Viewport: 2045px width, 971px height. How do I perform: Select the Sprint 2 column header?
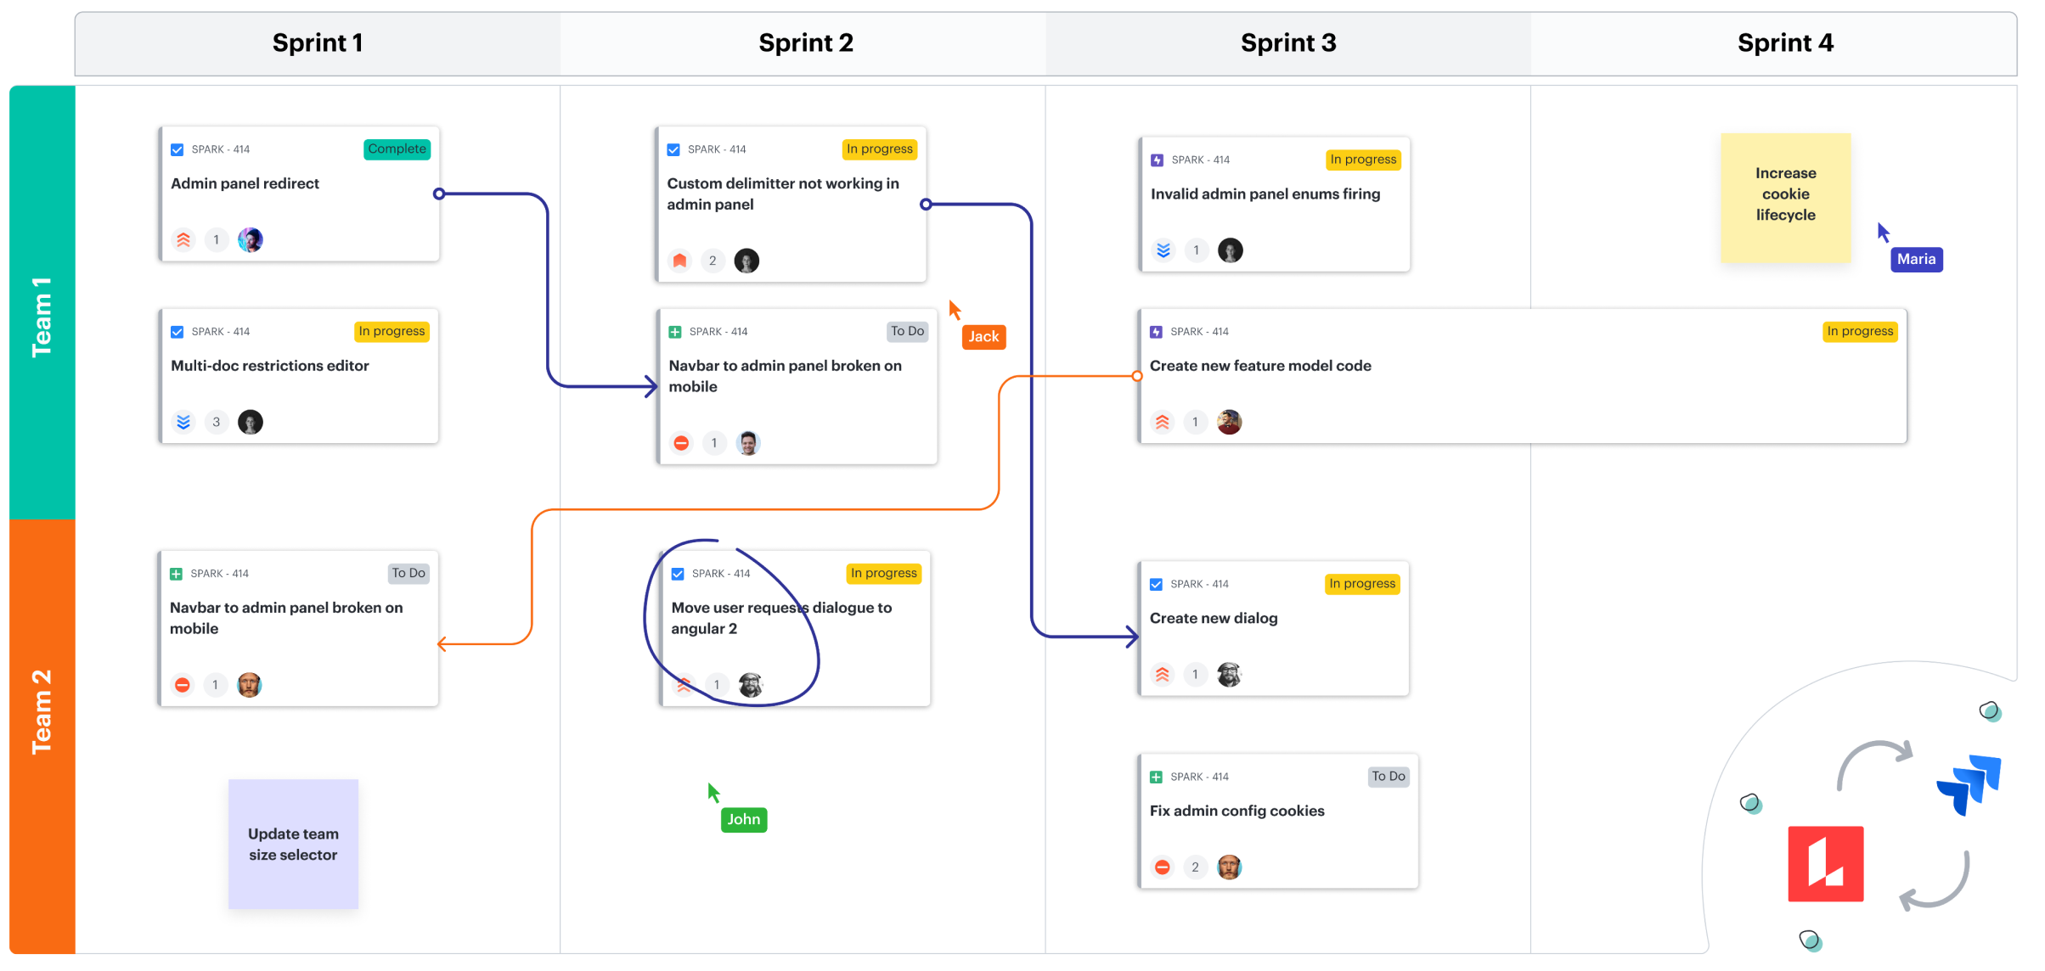803,43
